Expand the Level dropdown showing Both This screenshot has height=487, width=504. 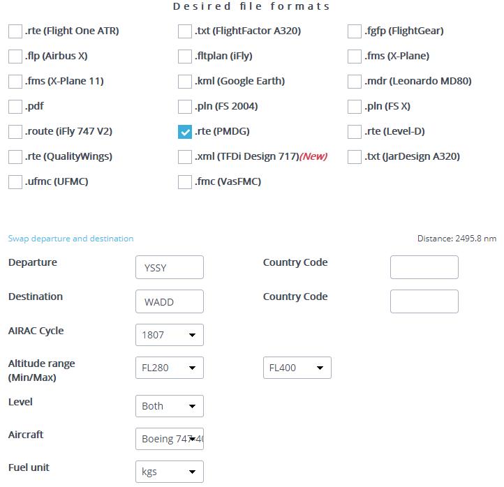pyautogui.click(x=169, y=406)
